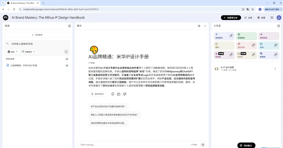This screenshot has width=283, height=148.
Task: Copy the summary with the copy icon
Action: coord(113,94)
